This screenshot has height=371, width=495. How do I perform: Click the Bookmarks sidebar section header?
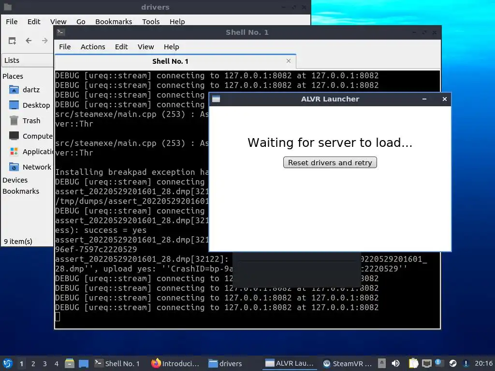[21, 191]
